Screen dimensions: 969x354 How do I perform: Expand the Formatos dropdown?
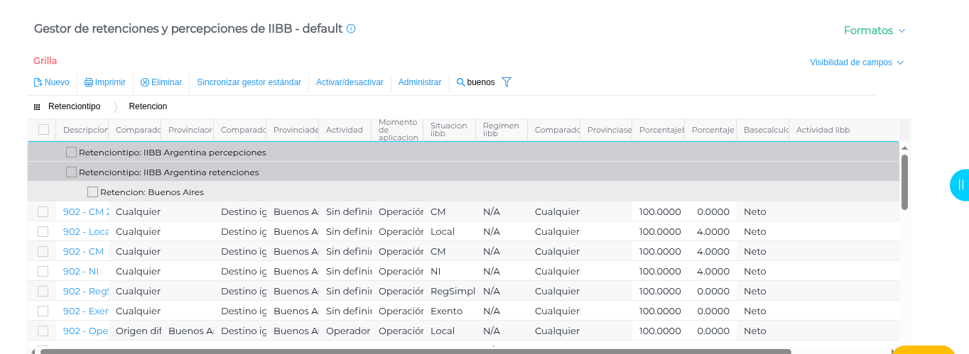point(874,31)
